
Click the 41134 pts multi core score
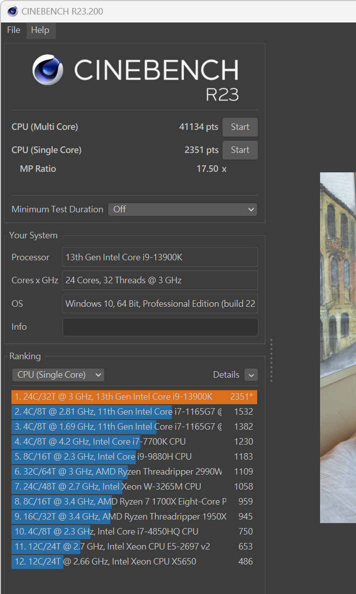point(198,127)
